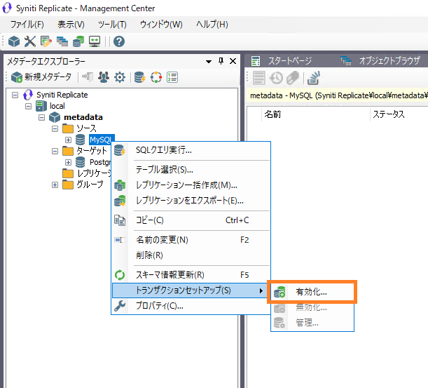Close the メタデータエクスプローラー panel
The width and height of the screenshot is (428, 388).
tap(233, 61)
